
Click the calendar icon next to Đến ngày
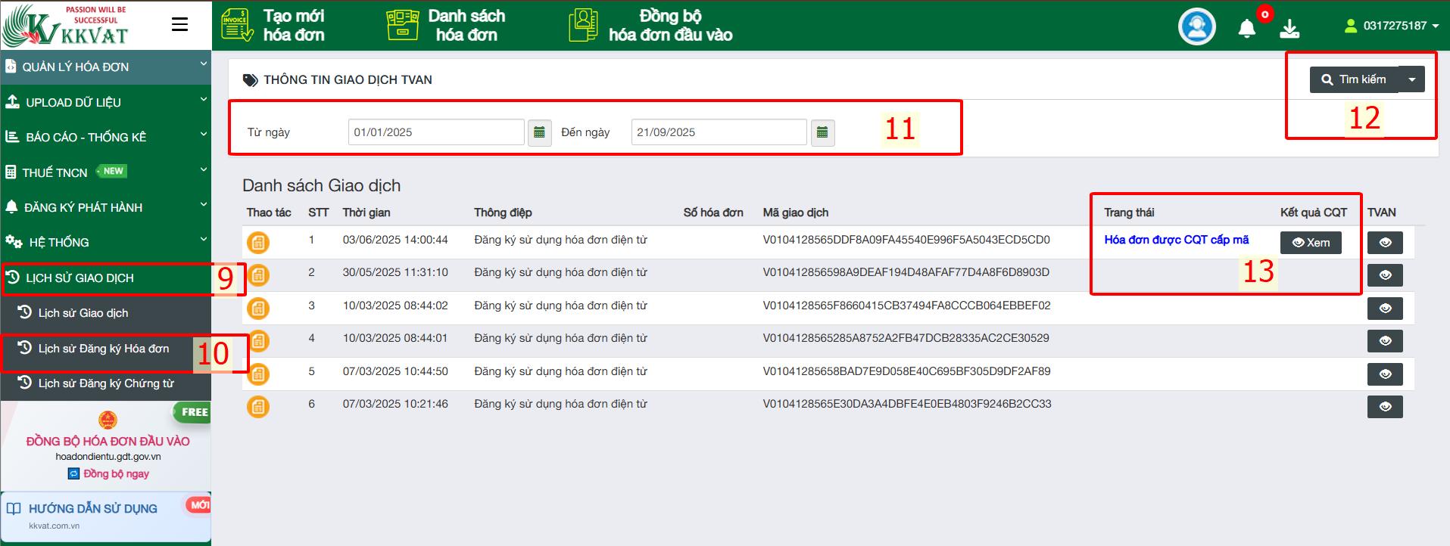822,132
